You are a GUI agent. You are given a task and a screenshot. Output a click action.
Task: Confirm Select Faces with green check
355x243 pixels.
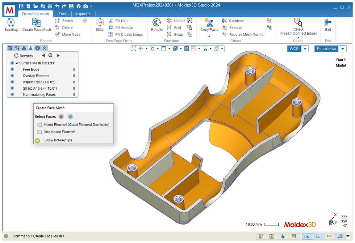pos(70,117)
